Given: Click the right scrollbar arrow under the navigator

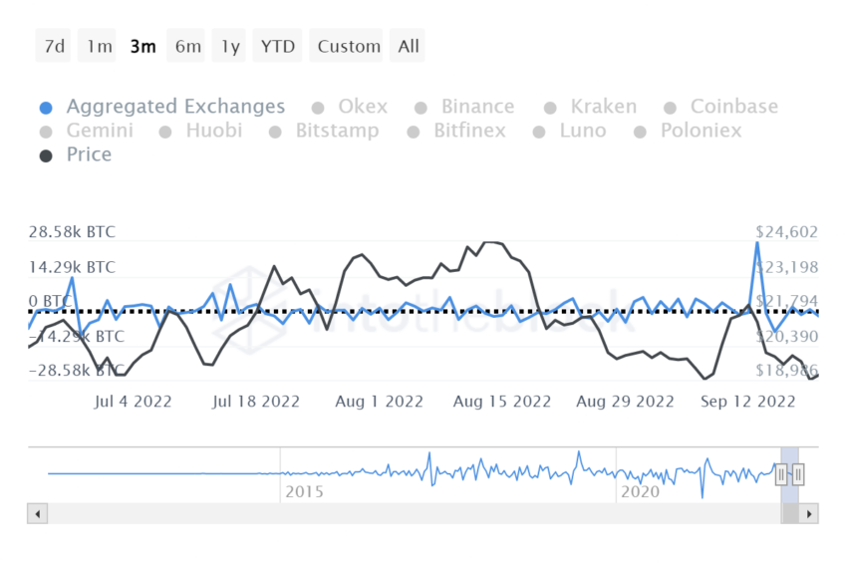Looking at the screenshot, I should [x=810, y=514].
